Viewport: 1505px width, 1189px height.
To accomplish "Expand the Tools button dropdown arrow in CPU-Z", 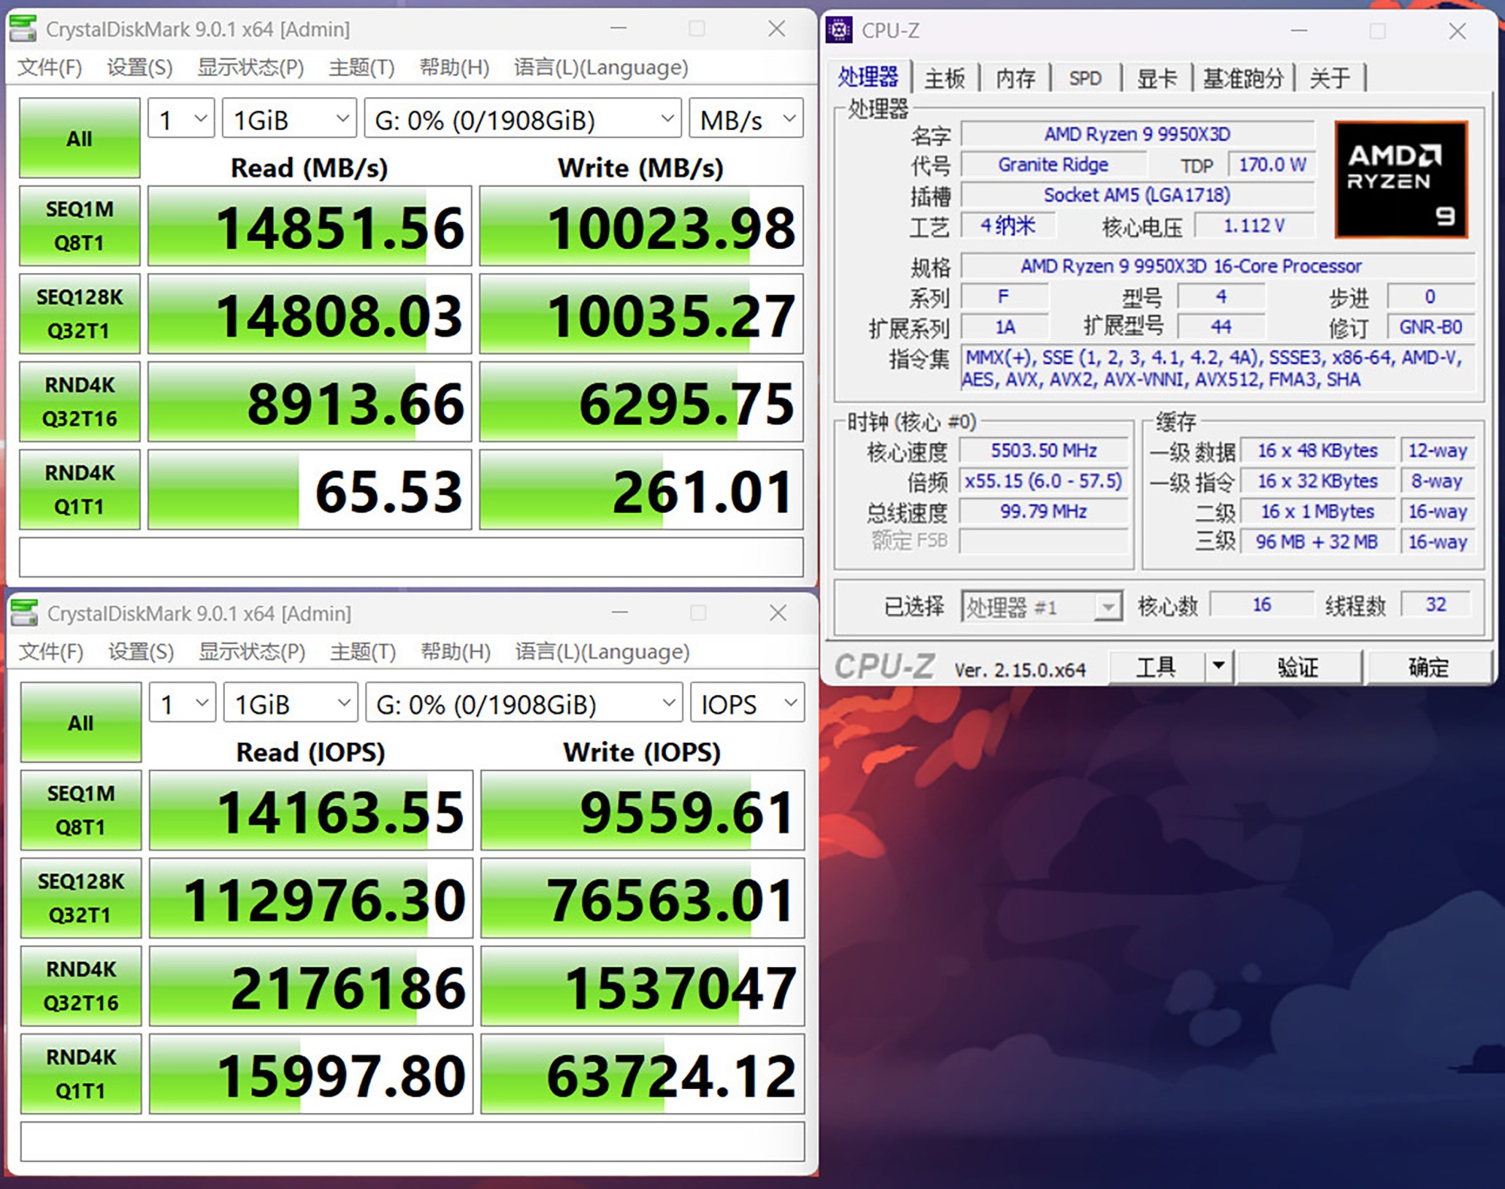I will pos(1219,666).
